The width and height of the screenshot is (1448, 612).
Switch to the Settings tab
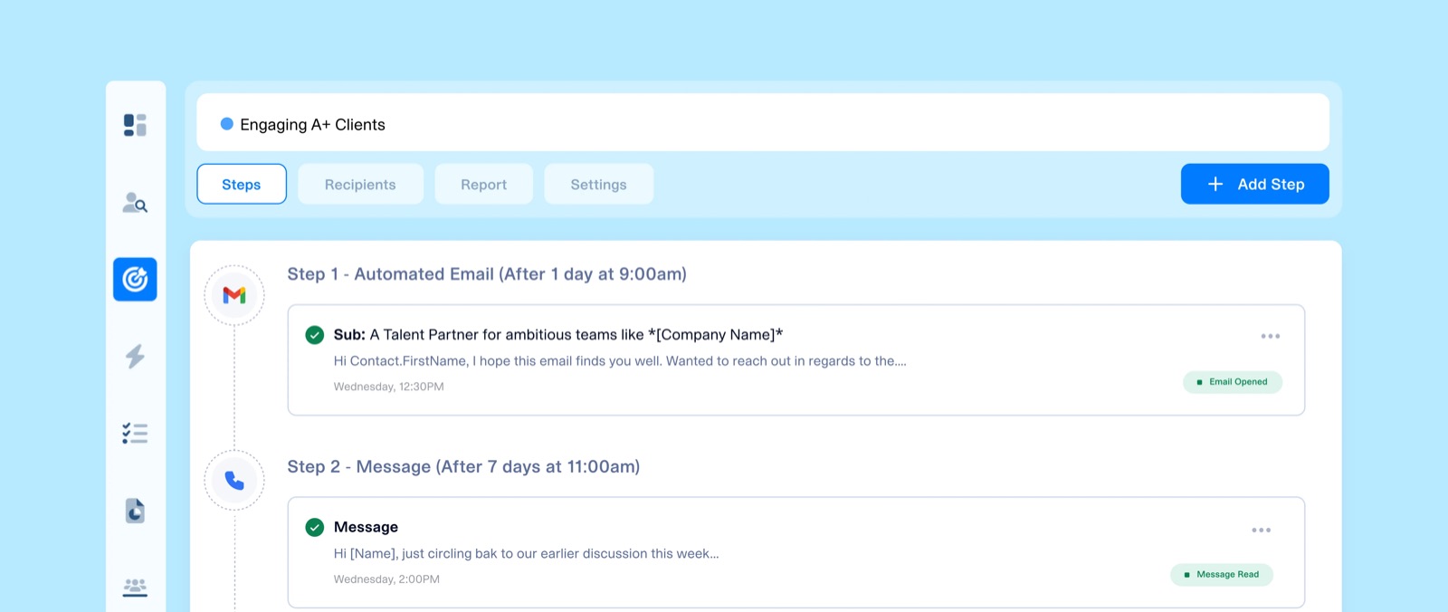[x=598, y=184]
